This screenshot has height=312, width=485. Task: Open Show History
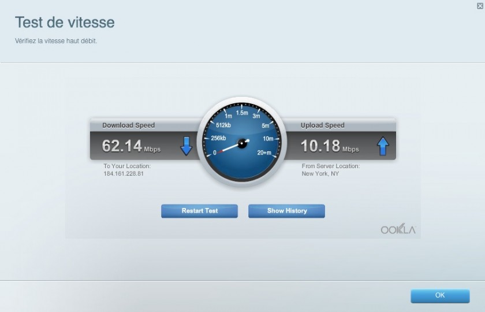(x=286, y=211)
